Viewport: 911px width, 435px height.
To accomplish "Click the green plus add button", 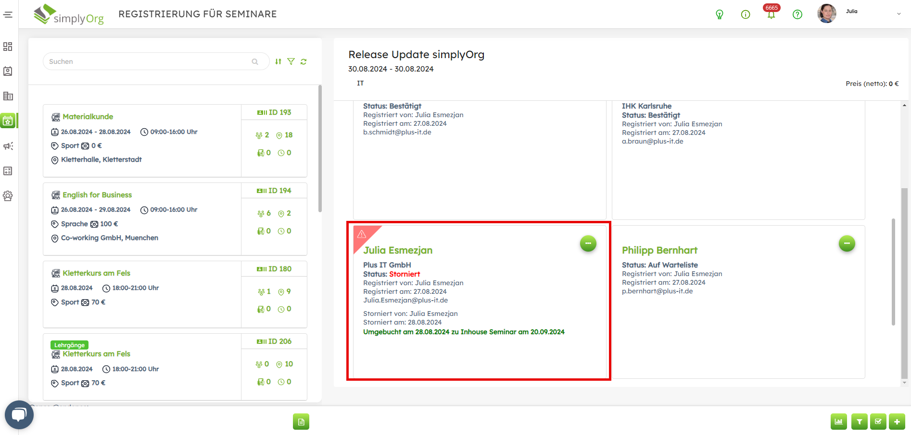I will (x=897, y=422).
